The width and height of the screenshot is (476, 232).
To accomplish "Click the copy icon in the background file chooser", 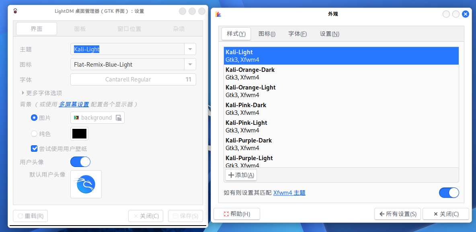I will [119, 118].
